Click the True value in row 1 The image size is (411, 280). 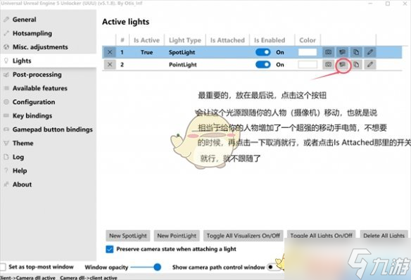pos(147,52)
